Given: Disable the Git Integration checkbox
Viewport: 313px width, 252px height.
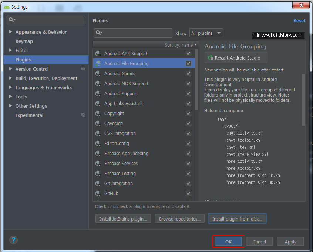Looking at the screenshot, I should tap(188, 183).
